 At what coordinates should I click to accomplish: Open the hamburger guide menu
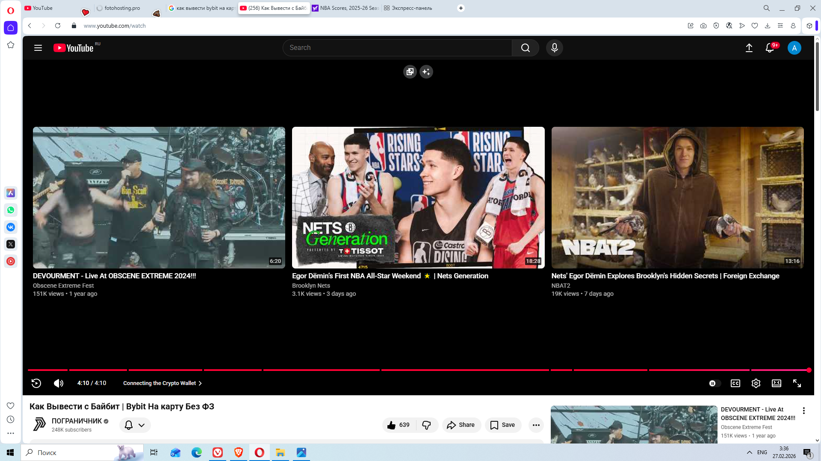(38, 48)
